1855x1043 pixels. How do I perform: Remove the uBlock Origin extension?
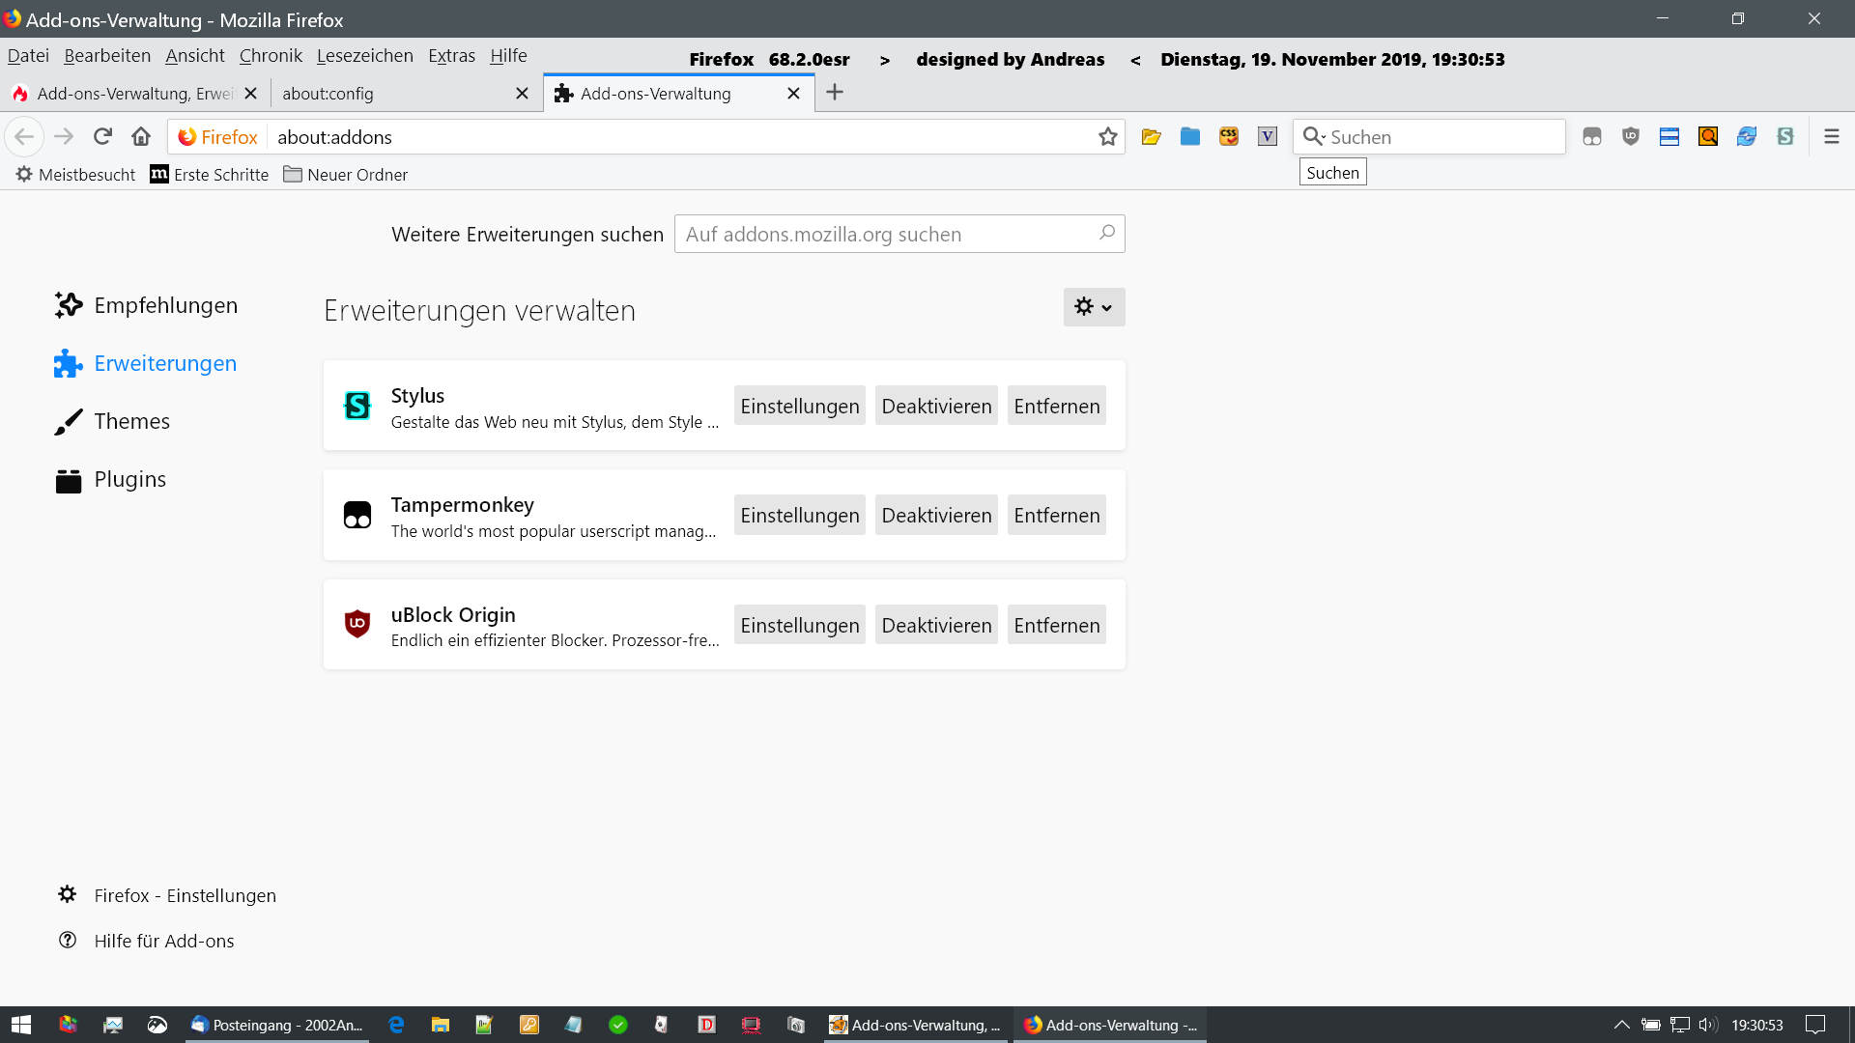[x=1056, y=625]
